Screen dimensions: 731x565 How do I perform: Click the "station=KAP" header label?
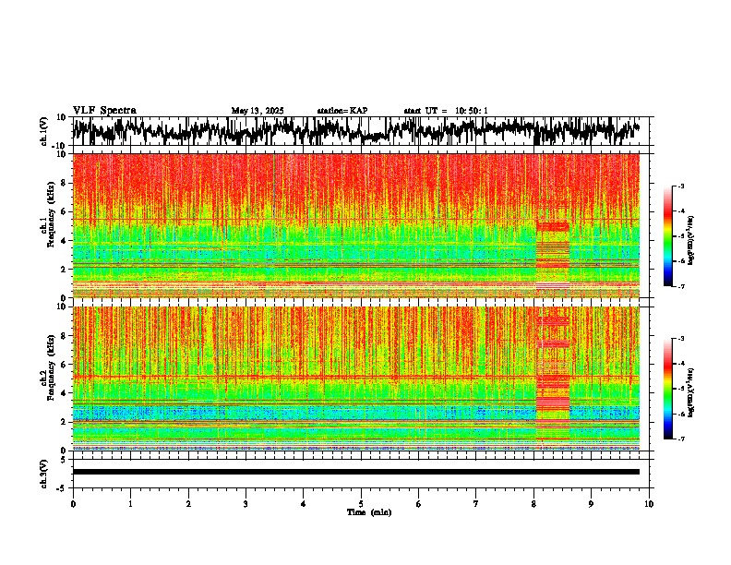[342, 111]
